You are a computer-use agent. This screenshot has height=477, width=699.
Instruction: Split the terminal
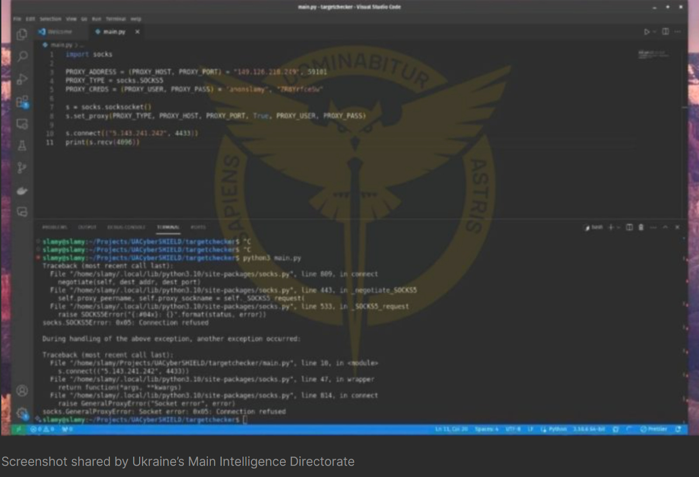[630, 227]
